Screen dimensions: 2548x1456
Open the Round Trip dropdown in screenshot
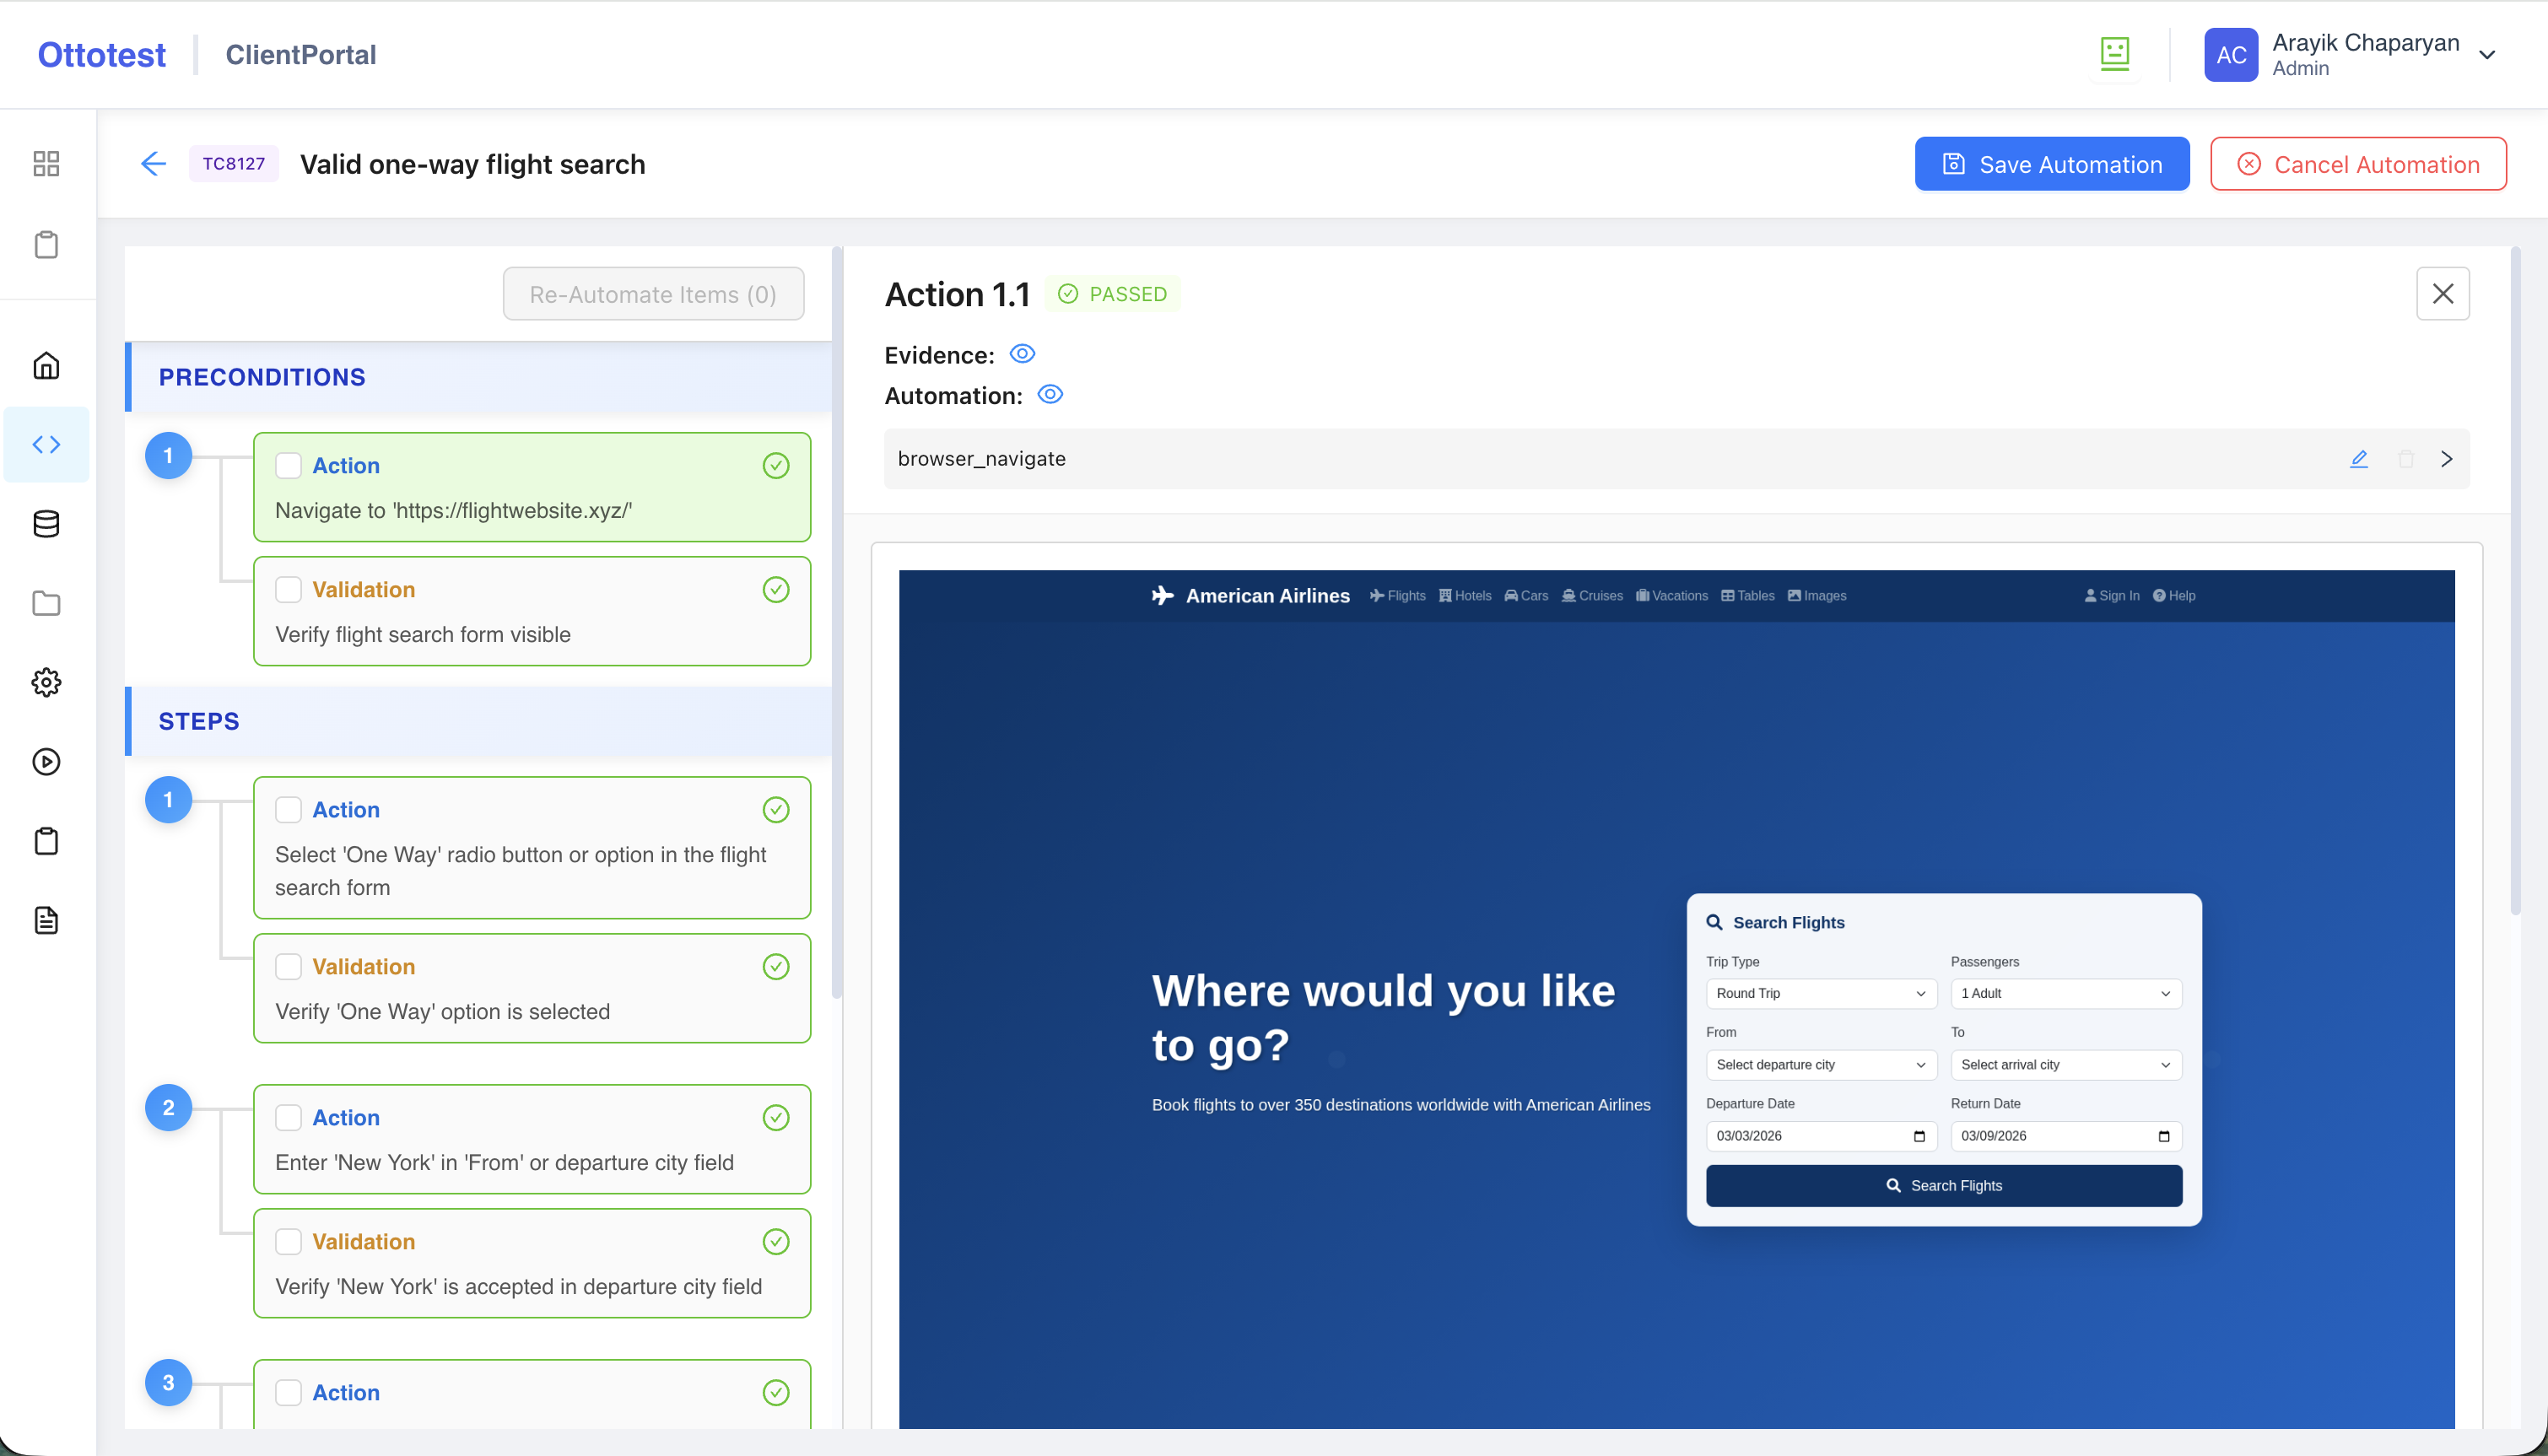1820,993
